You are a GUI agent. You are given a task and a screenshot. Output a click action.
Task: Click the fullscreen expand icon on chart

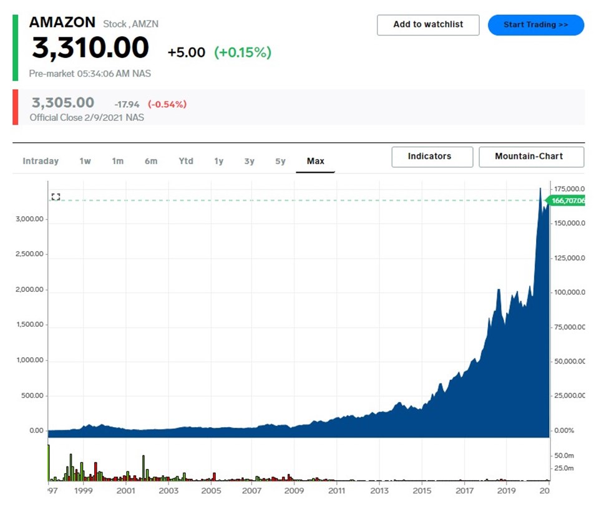pyautogui.click(x=56, y=197)
